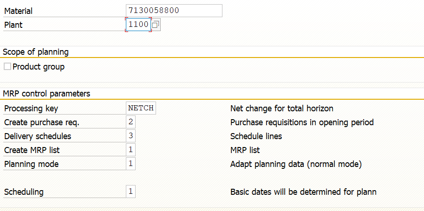424x211 pixels.
Task: Click the Scope of planning section header
Action: 36,52
